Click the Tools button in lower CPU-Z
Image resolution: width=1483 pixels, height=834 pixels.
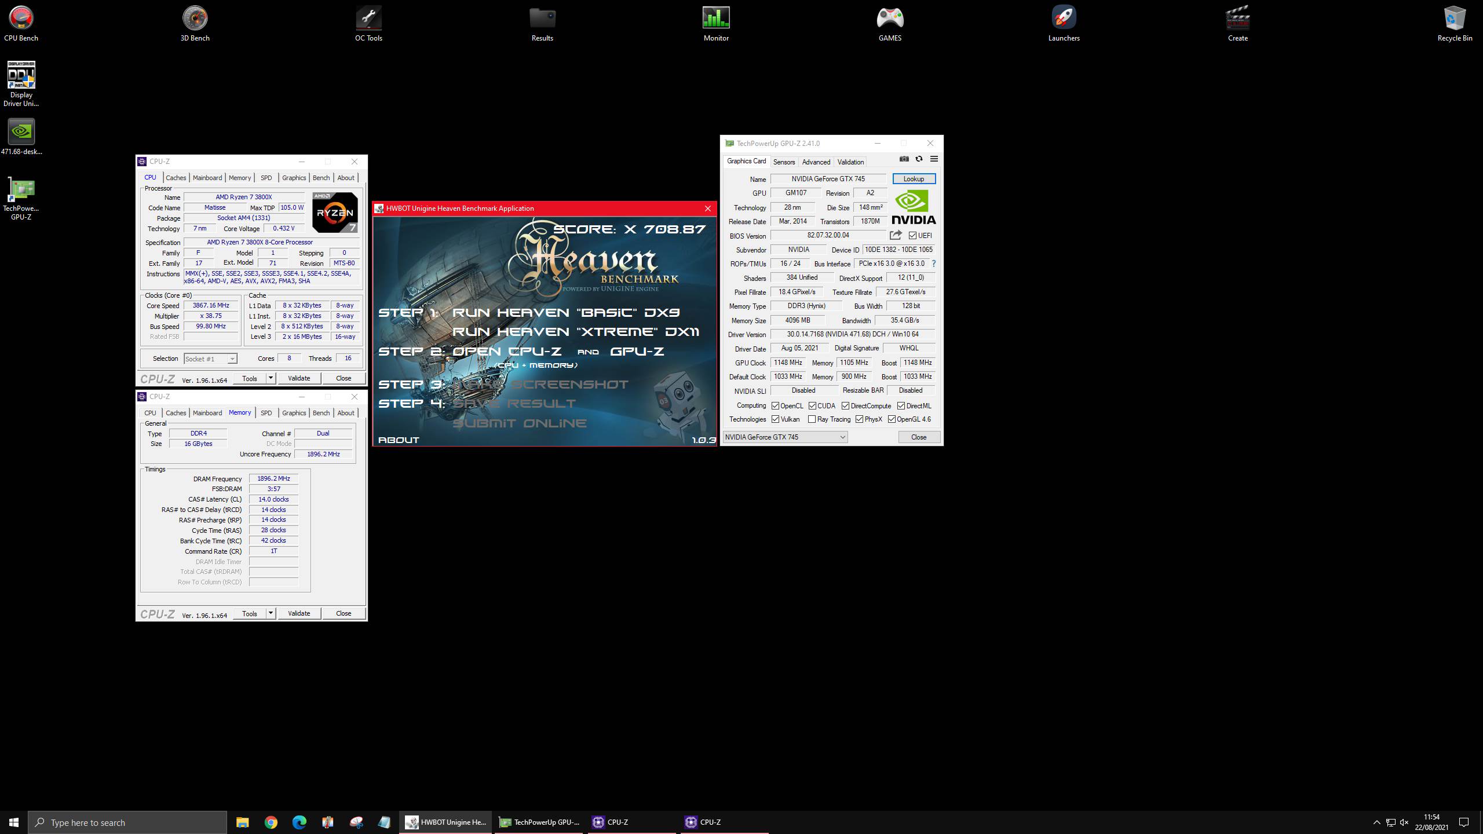click(x=250, y=613)
